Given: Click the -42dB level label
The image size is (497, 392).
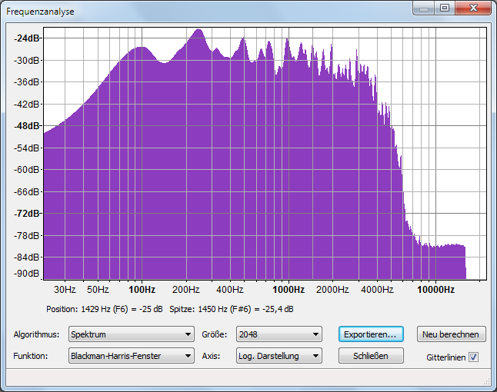Looking at the screenshot, I should click(27, 104).
